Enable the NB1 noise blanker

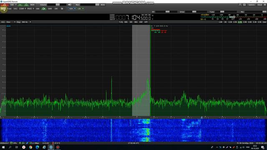click(136, 22)
